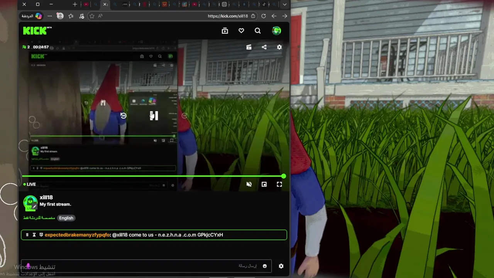Enter fullscreen video mode
Screen dimensions: 494x278
click(x=279, y=185)
